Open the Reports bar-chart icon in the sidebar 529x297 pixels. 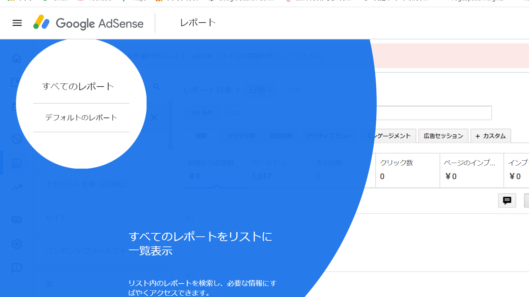tap(16, 163)
